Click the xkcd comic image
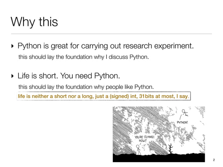223x167 pixels. click(x=159, y=134)
